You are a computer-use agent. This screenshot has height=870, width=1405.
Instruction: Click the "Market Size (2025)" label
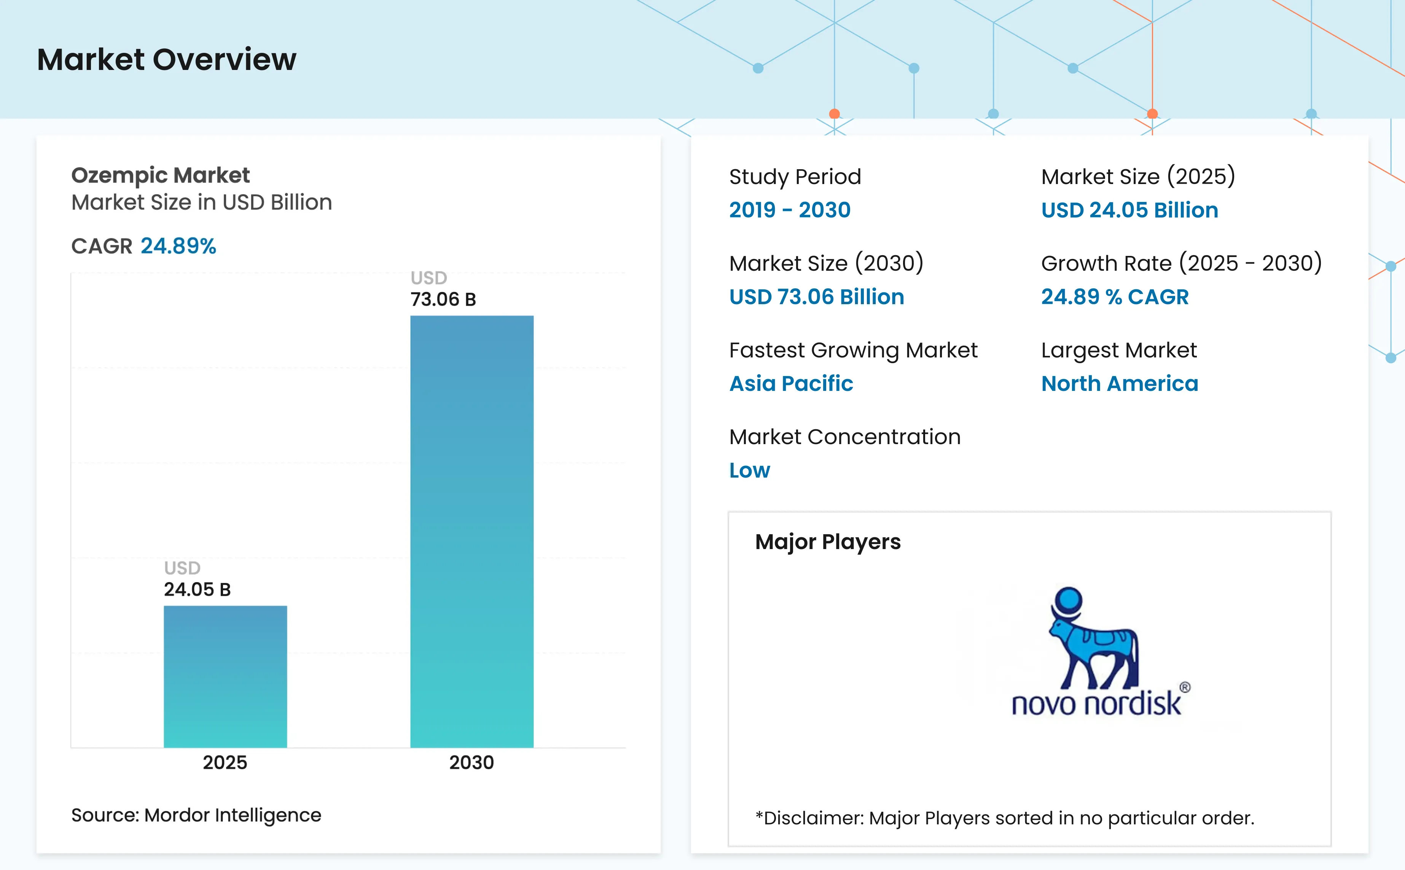(1138, 177)
